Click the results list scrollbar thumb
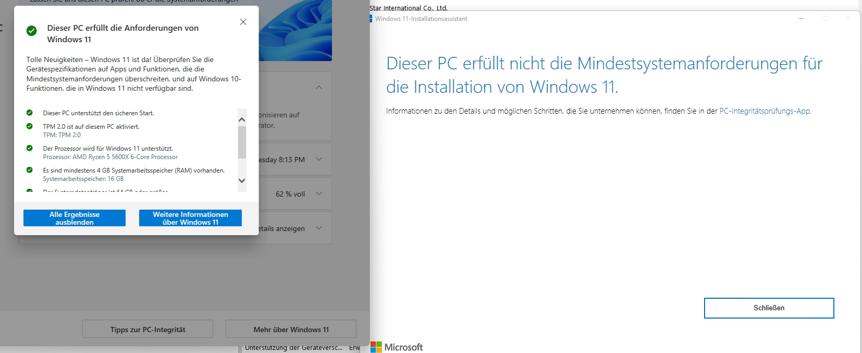Image resolution: width=862 pixels, height=353 pixels. (242, 142)
